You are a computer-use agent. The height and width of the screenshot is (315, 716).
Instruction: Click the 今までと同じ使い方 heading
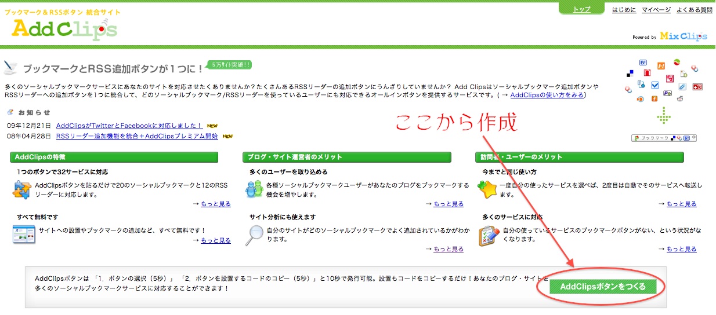point(509,172)
